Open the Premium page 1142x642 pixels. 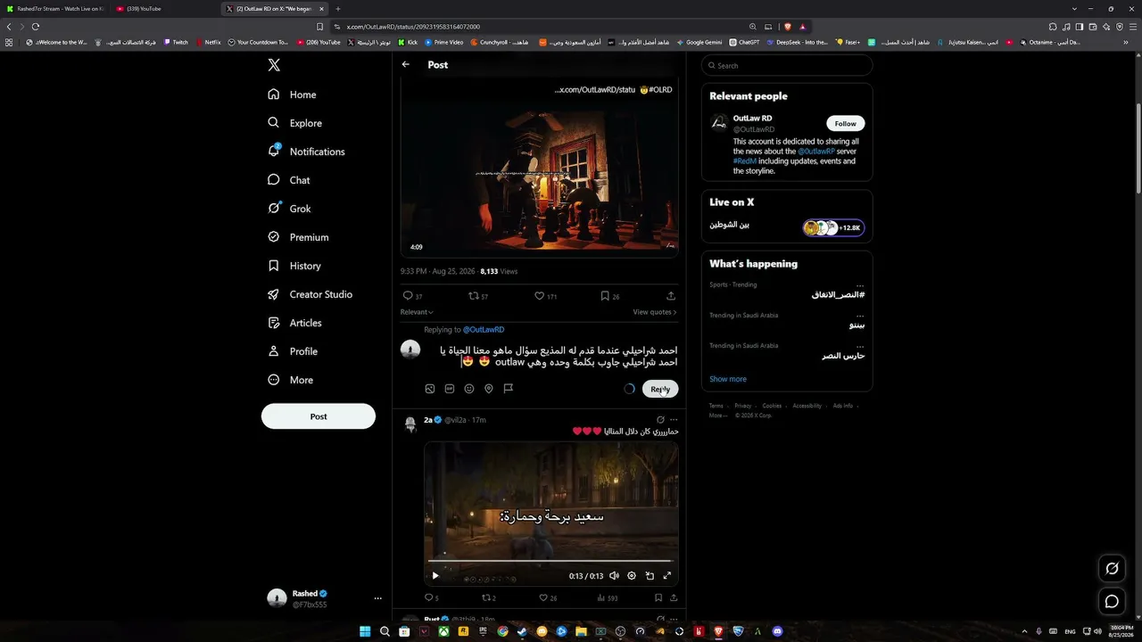[x=298, y=237]
